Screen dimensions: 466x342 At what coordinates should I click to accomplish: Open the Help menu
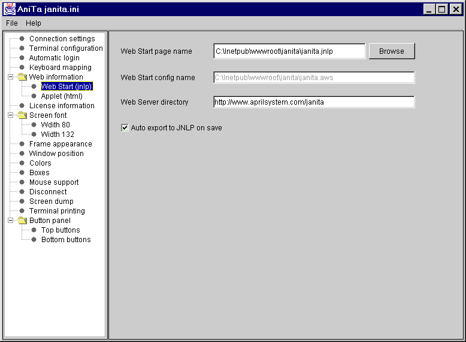click(34, 23)
